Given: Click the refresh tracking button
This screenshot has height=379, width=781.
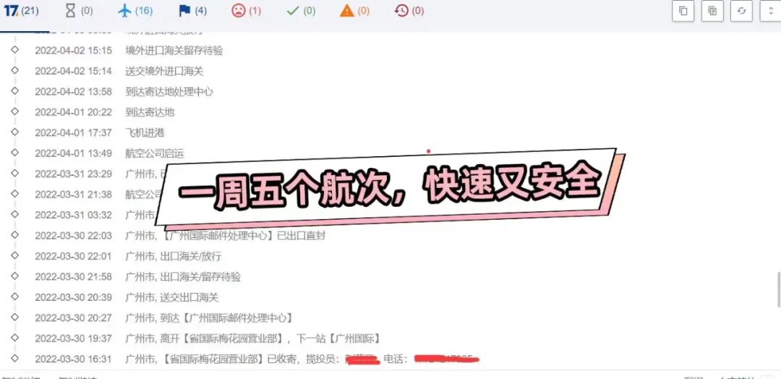Looking at the screenshot, I should point(742,11).
